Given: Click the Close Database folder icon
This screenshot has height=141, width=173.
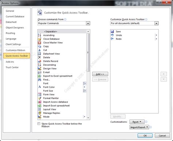Looking at the screenshot, I should tap(39, 39).
